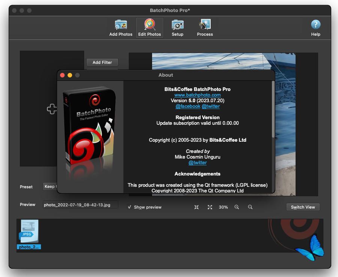This screenshot has width=338, height=277.
Task: Close the About dialog window
Action: click(x=62, y=75)
